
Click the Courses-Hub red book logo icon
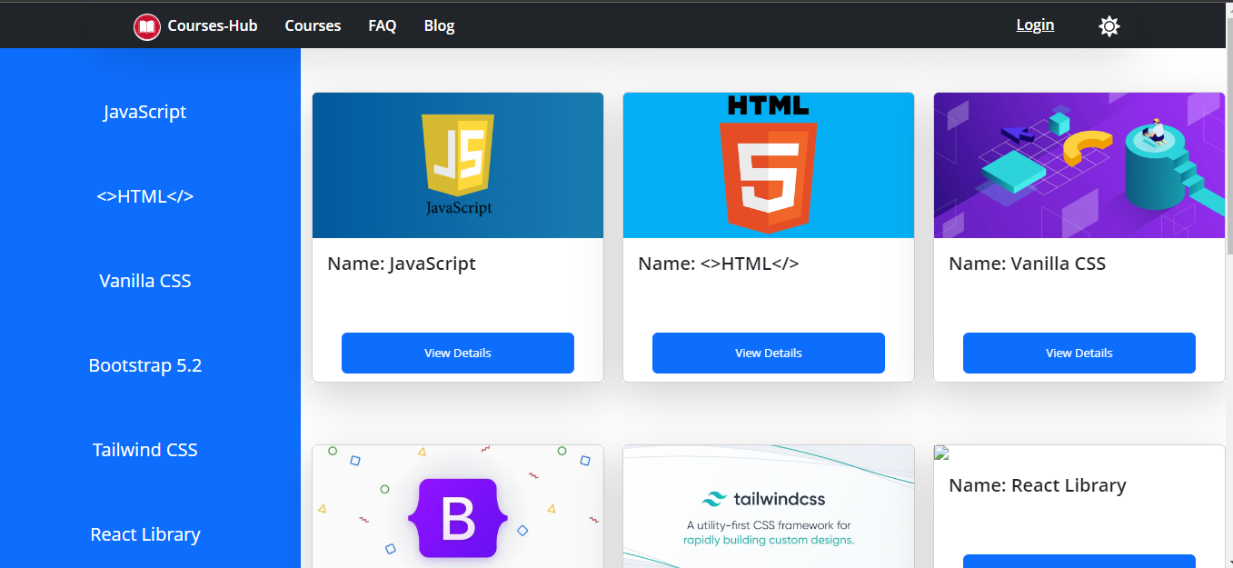click(x=146, y=26)
